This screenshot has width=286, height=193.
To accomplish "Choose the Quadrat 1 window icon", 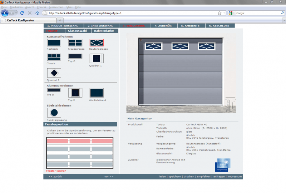I will [x=97, y=58].
